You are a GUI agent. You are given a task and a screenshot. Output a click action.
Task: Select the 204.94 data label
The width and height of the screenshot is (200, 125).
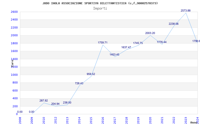(55, 104)
